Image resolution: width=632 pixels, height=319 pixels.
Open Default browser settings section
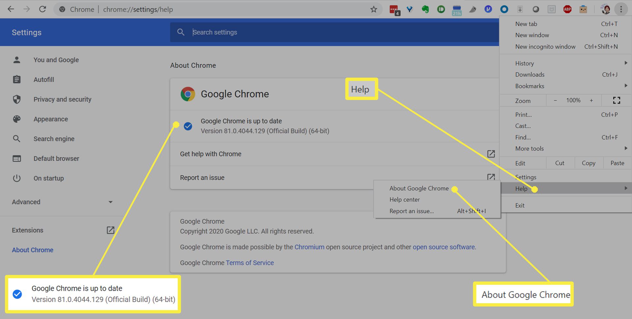click(x=56, y=159)
